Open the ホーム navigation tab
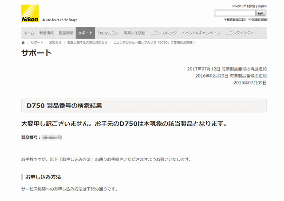284x201 pixels. click(29, 33)
